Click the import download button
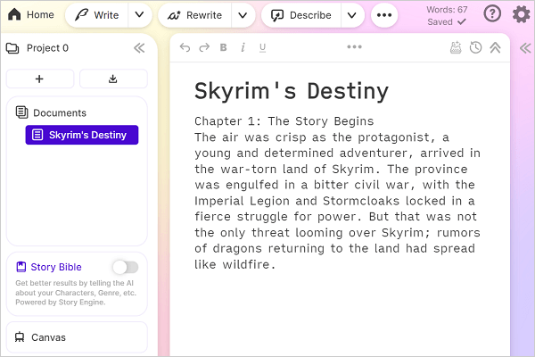535x357 pixels. [113, 79]
